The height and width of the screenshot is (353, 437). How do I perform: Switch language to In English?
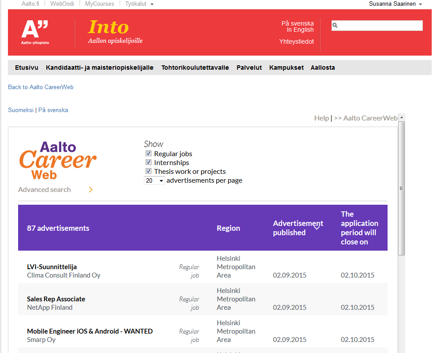pyautogui.click(x=300, y=30)
